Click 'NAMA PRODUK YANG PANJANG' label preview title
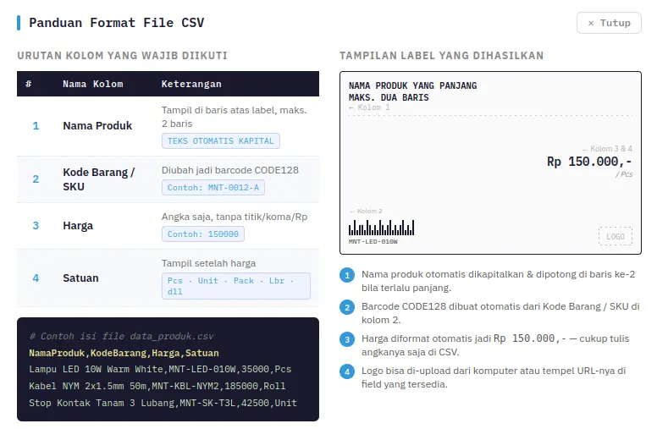657x429 pixels. (x=412, y=85)
